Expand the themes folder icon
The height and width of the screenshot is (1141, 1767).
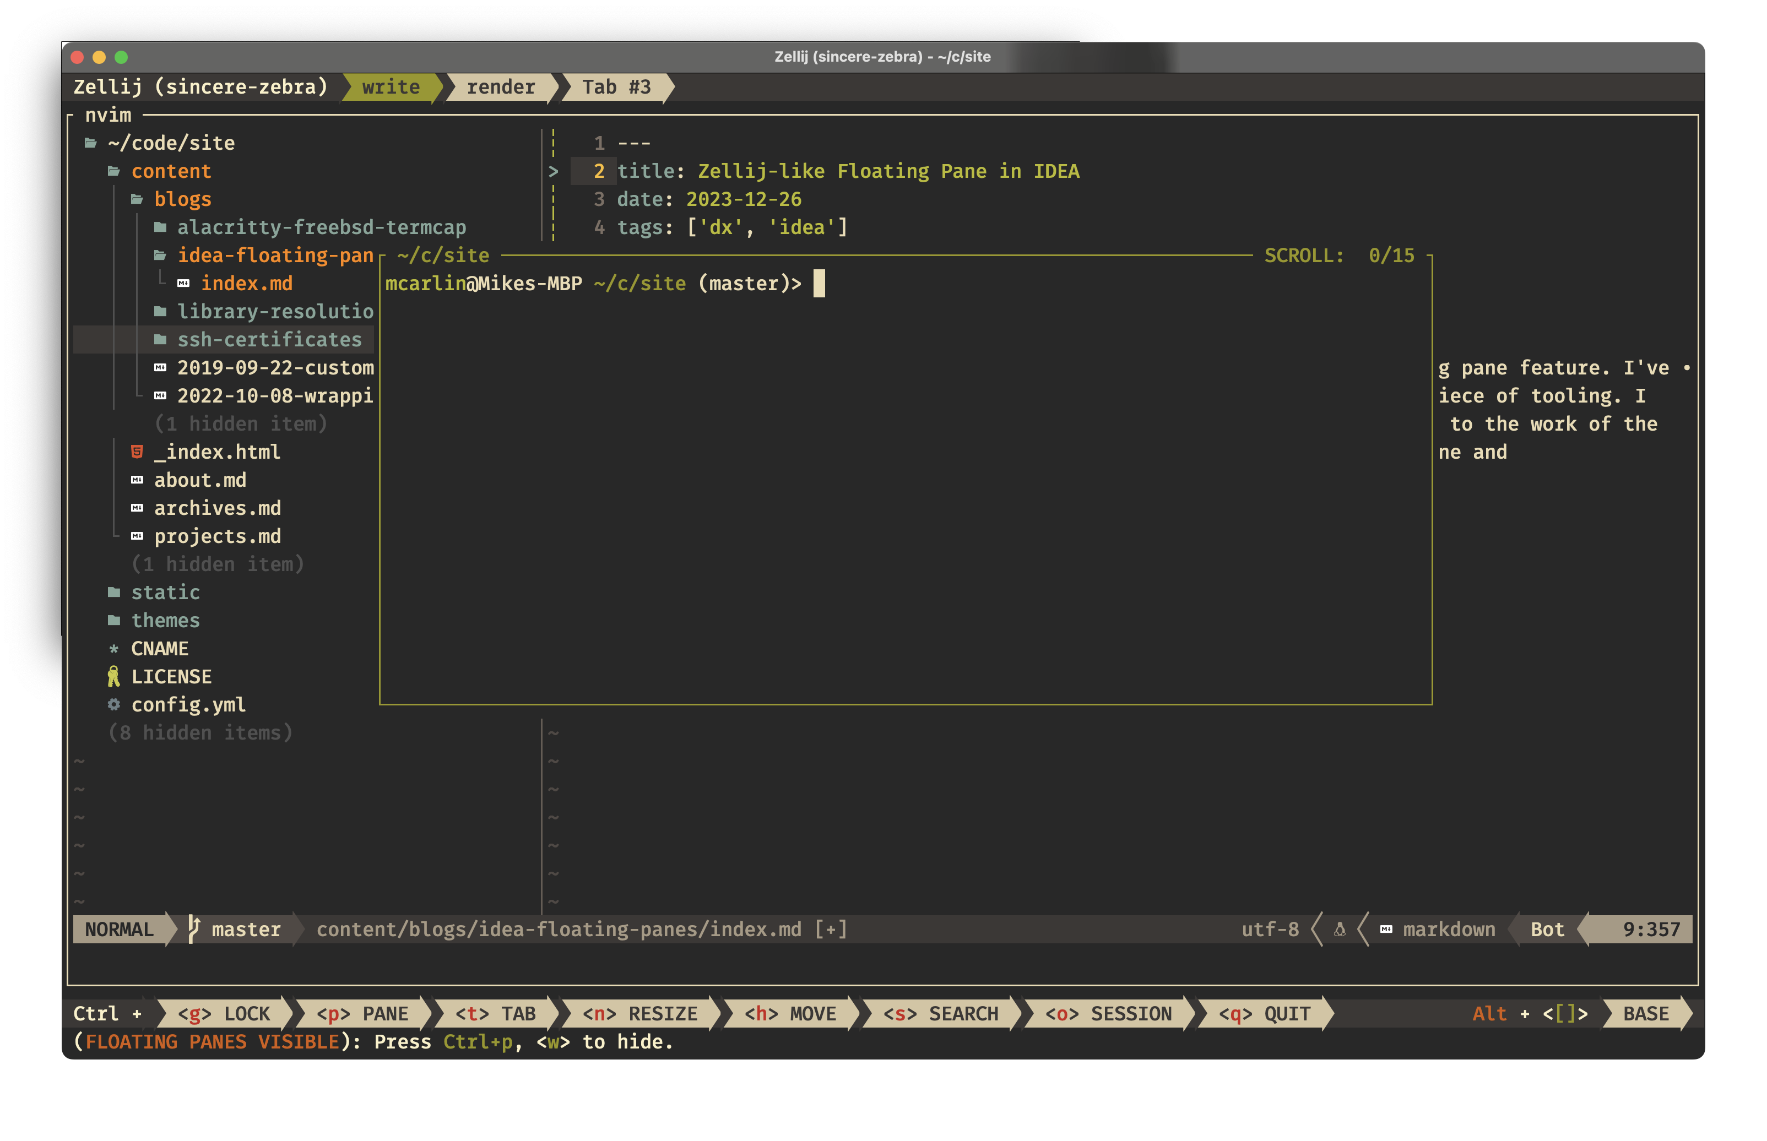coord(113,621)
